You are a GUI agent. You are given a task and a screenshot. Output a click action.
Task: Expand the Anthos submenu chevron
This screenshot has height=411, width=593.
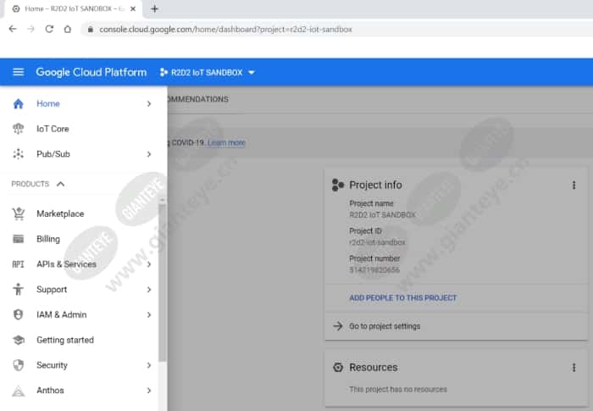(x=149, y=391)
